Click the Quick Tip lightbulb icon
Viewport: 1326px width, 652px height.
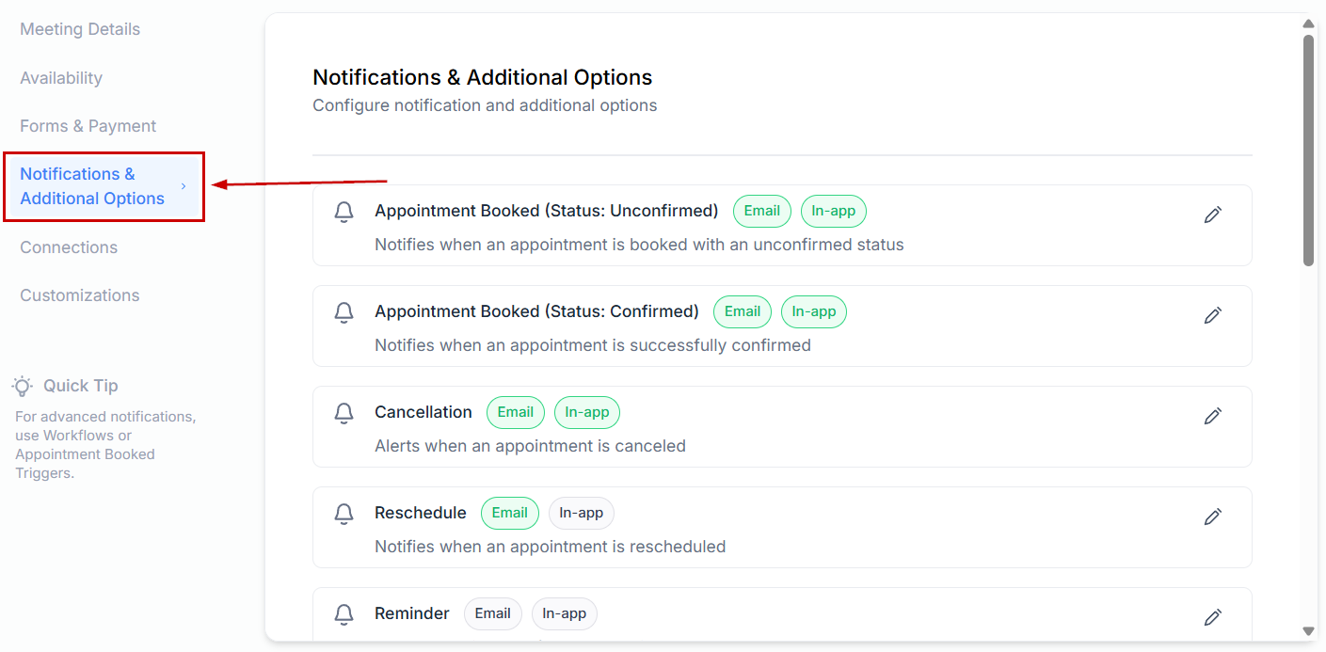[23, 386]
